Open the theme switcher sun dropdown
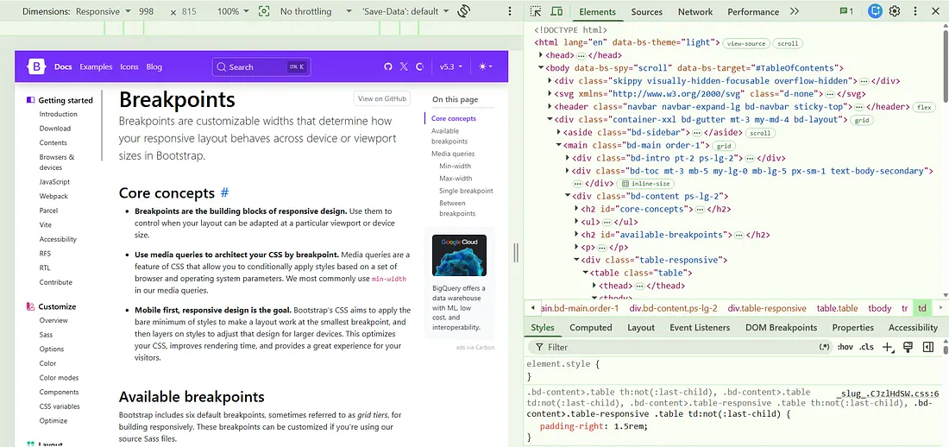Viewport: 949px width, 447px height. click(486, 66)
